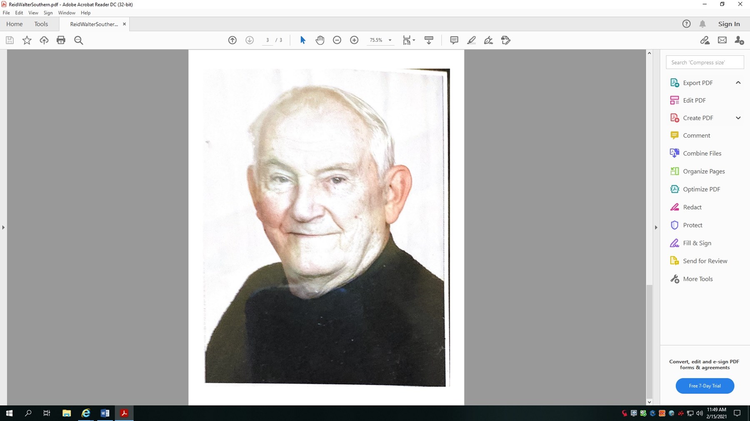Open the Print dialog

(61, 40)
